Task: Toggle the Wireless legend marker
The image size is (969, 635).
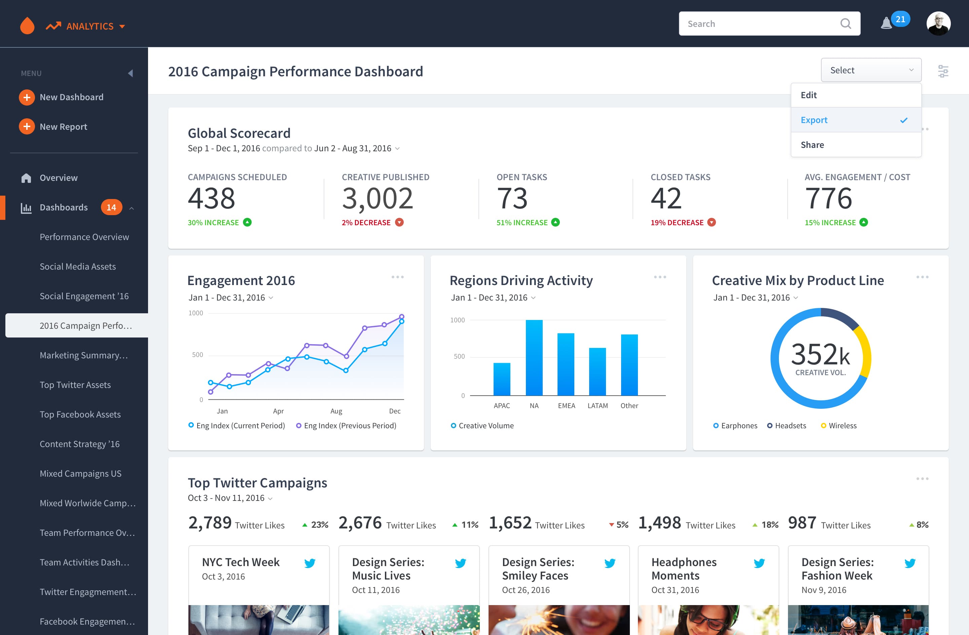Action: point(823,426)
